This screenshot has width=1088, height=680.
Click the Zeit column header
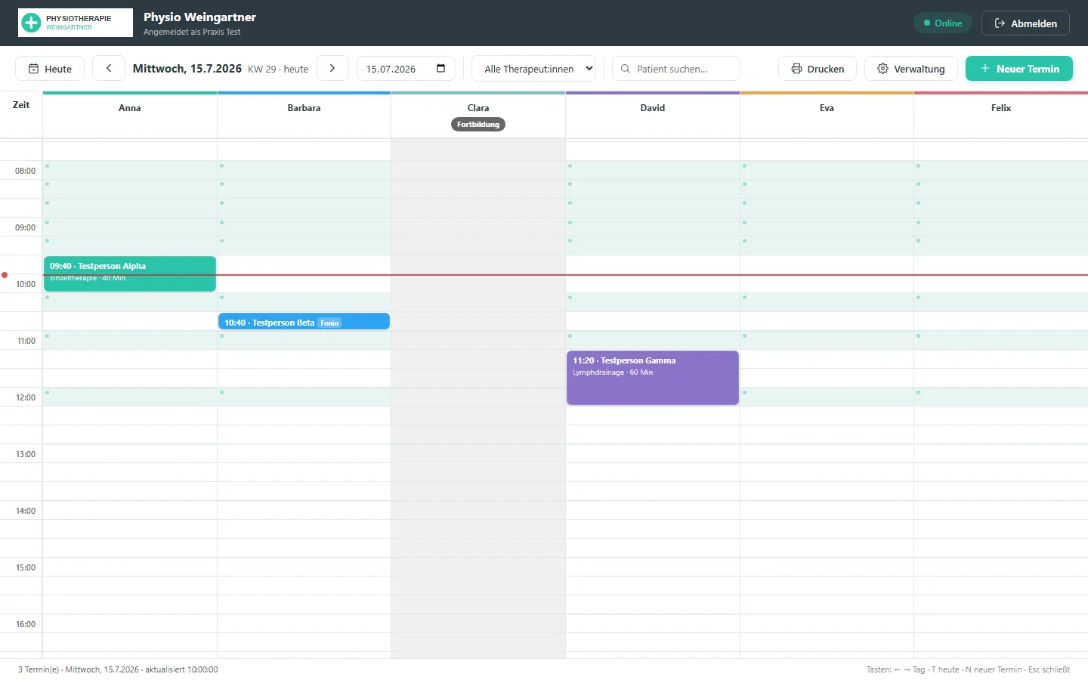21,105
